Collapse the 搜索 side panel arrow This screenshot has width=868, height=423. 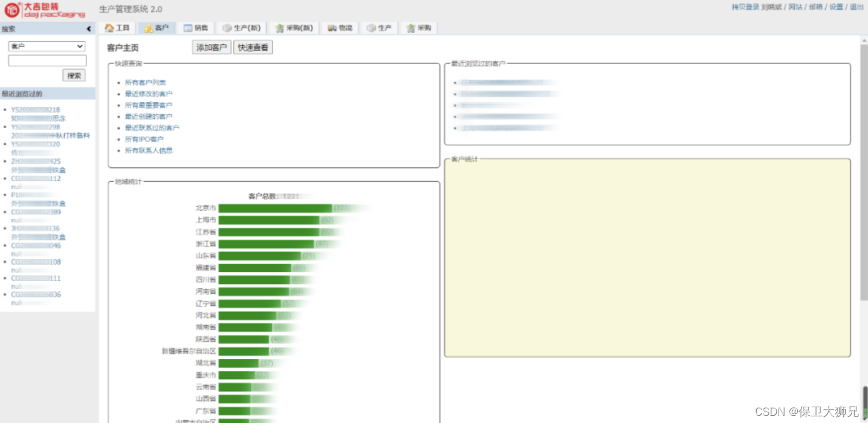tap(89, 28)
